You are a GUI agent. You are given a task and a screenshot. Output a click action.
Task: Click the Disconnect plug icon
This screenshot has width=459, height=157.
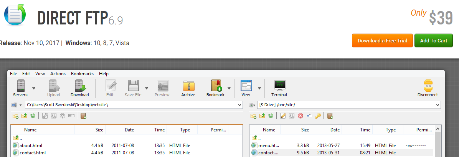pyautogui.click(x=428, y=86)
